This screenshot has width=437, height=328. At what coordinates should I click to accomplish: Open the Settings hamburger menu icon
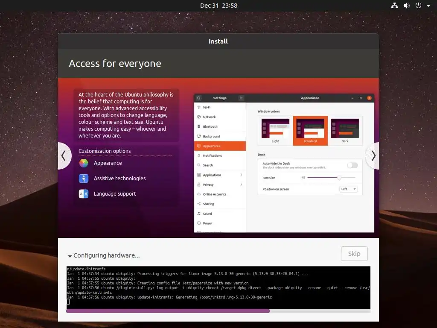pyautogui.click(x=242, y=98)
